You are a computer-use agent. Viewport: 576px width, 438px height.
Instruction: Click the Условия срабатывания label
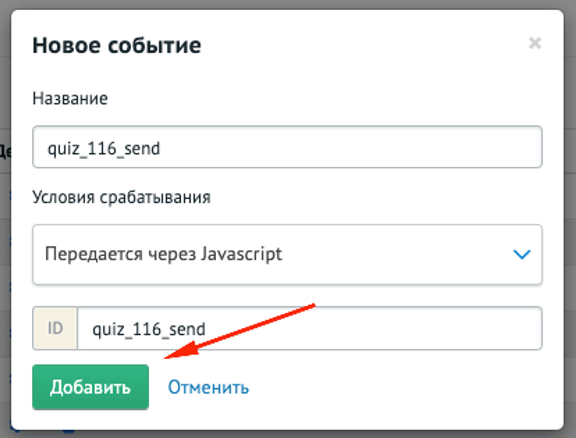tap(122, 197)
